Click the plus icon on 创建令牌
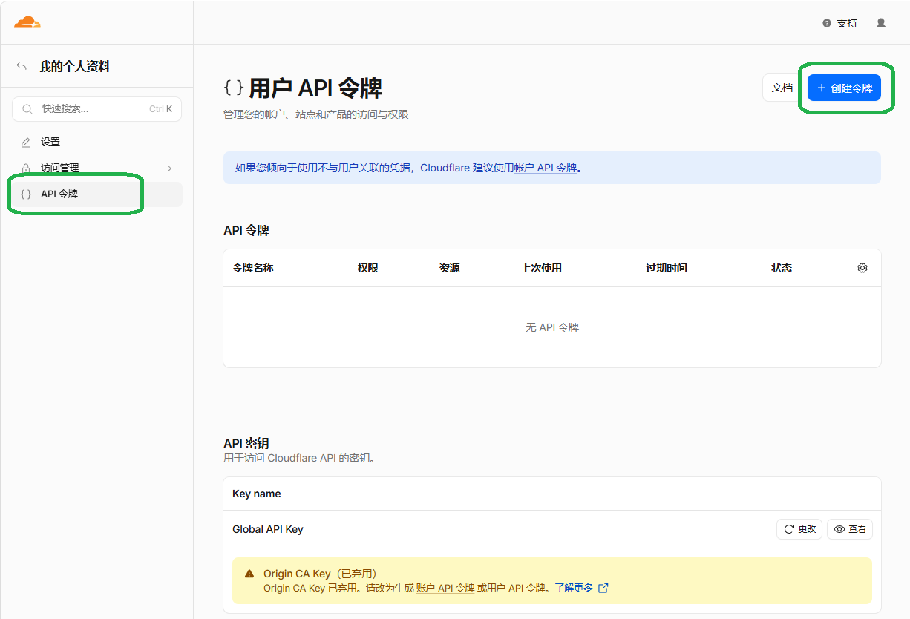The width and height of the screenshot is (910, 619). 821,88
